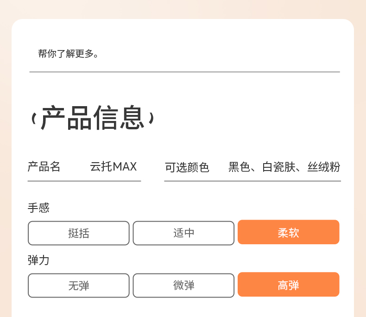The width and height of the screenshot is (366, 317).
Task: Pick the 微弹 elasticity option
Action: [183, 285]
